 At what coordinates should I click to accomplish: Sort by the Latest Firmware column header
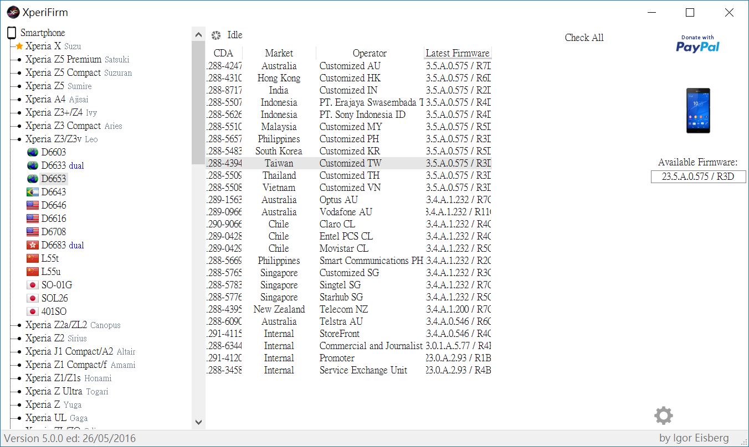458,53
